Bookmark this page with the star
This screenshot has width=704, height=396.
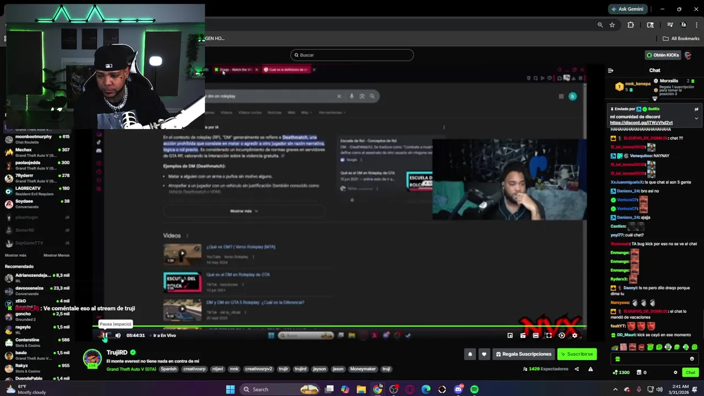[x=612, y=25]
